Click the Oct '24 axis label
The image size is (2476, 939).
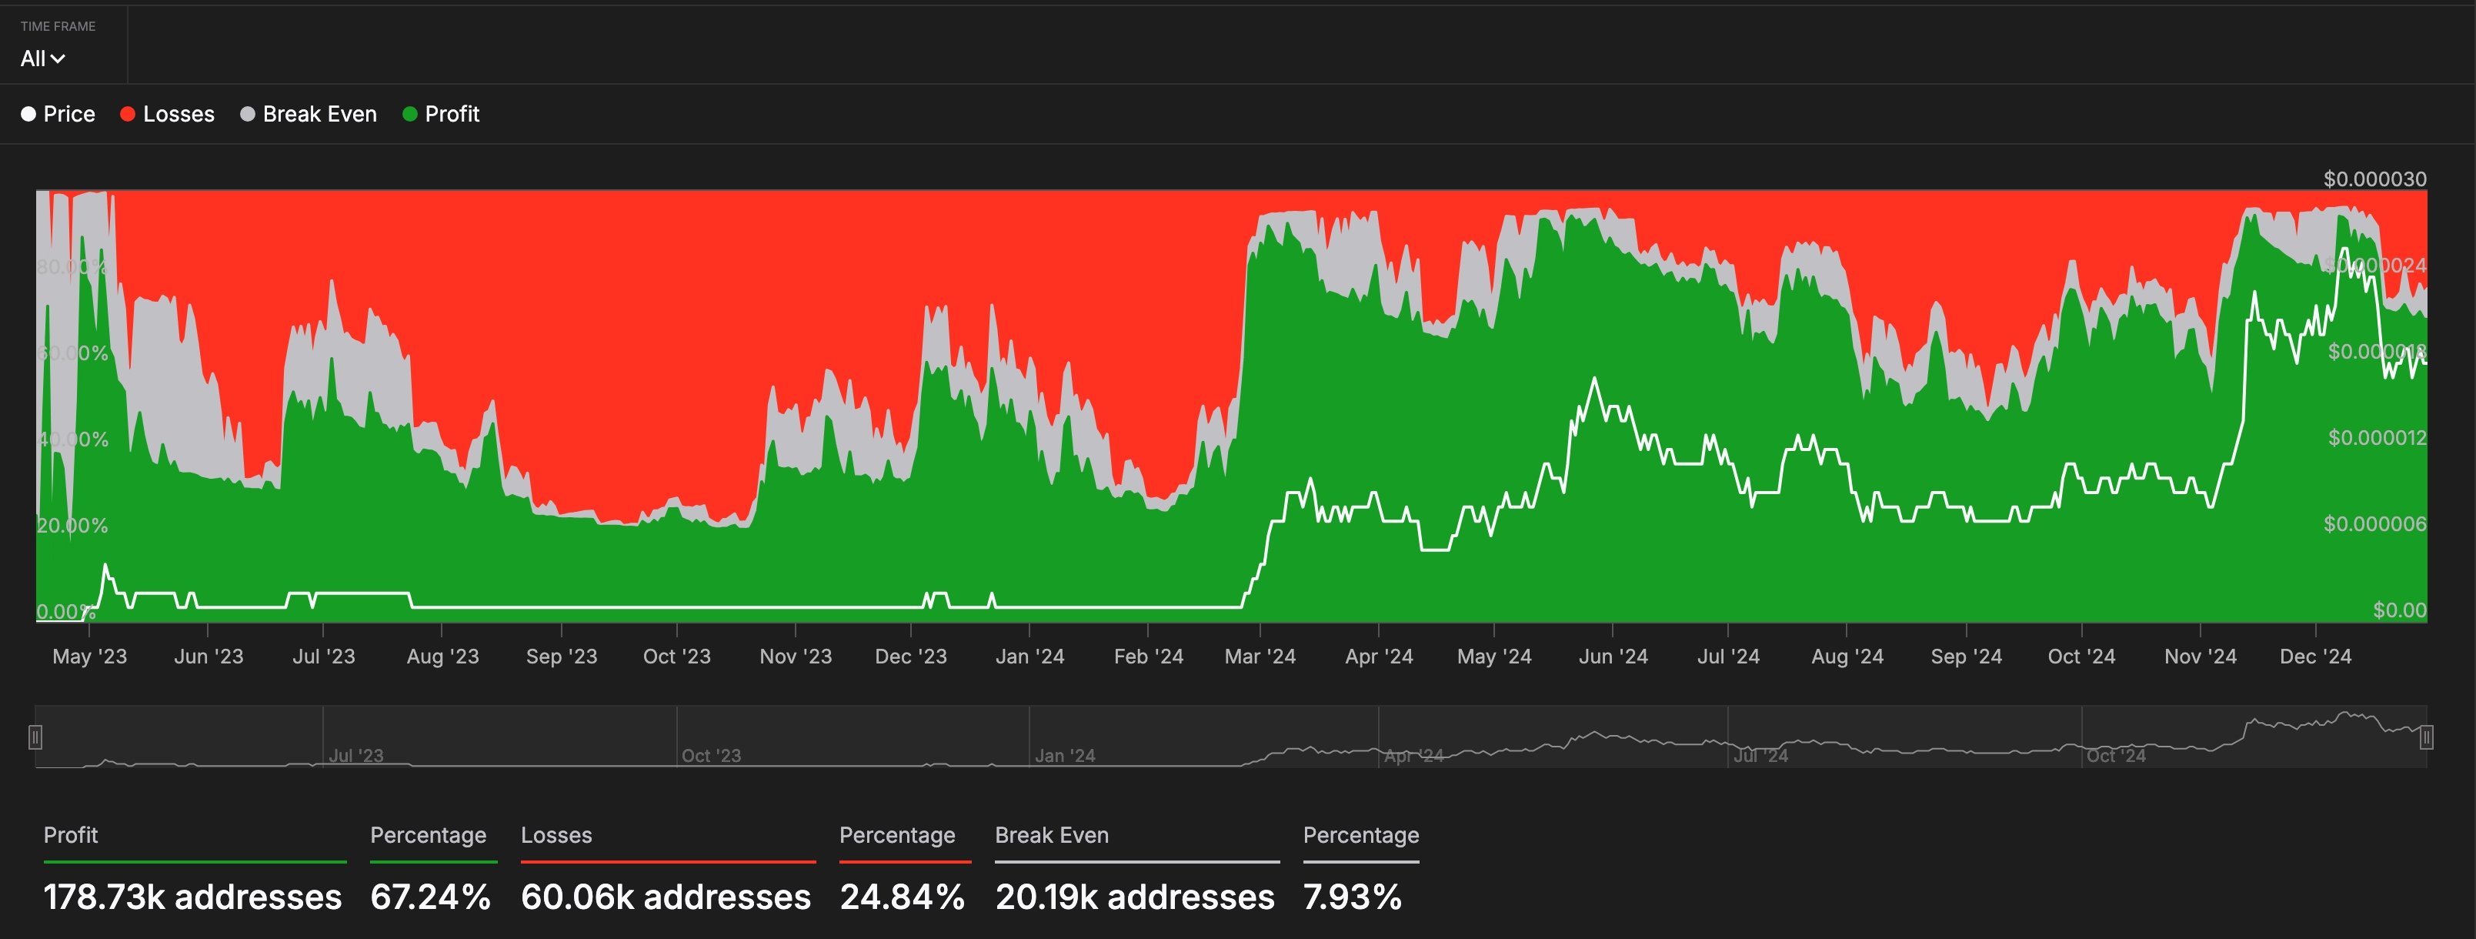point(2082,657)
